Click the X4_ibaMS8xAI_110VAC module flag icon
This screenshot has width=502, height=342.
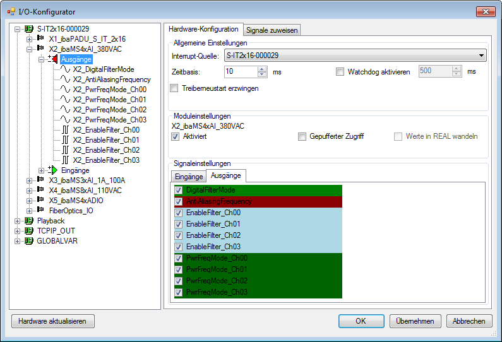(x=40, y=190)
